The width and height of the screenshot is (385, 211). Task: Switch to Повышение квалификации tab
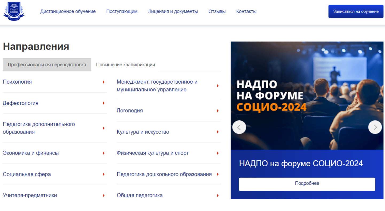[x=126, y=65]
